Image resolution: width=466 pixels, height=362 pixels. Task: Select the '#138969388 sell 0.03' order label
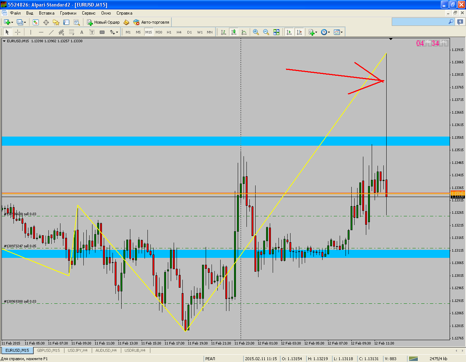tap(20, 302)
